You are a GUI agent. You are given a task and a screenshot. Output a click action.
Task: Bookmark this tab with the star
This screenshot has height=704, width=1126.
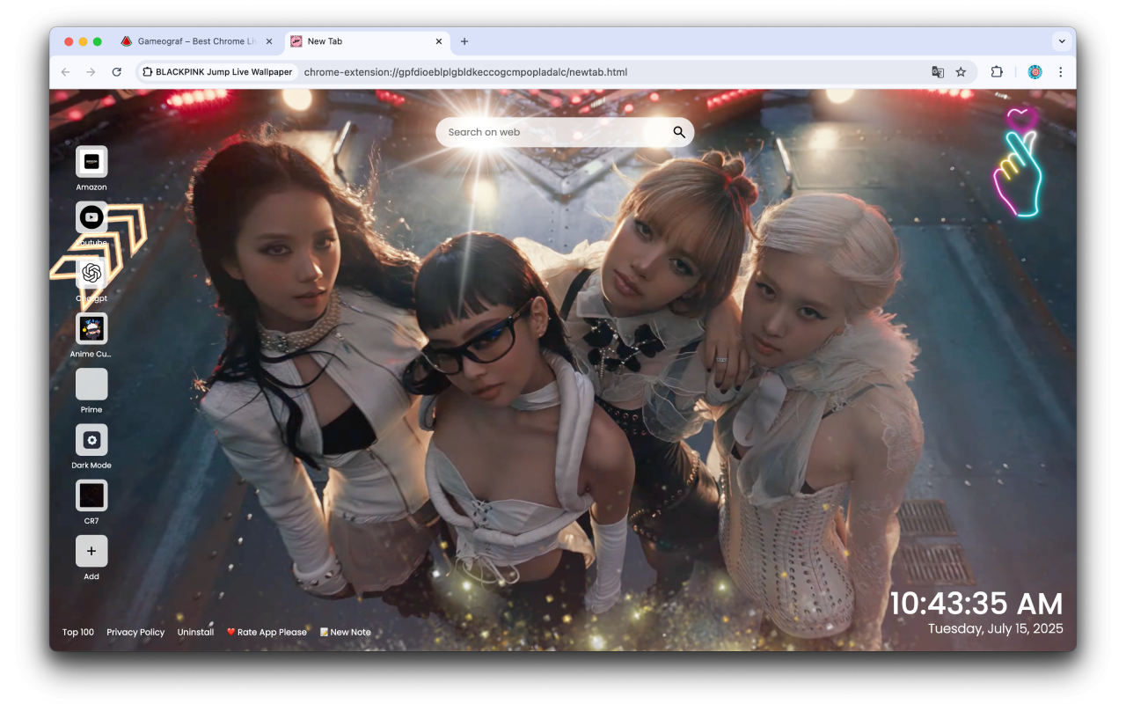961,72
